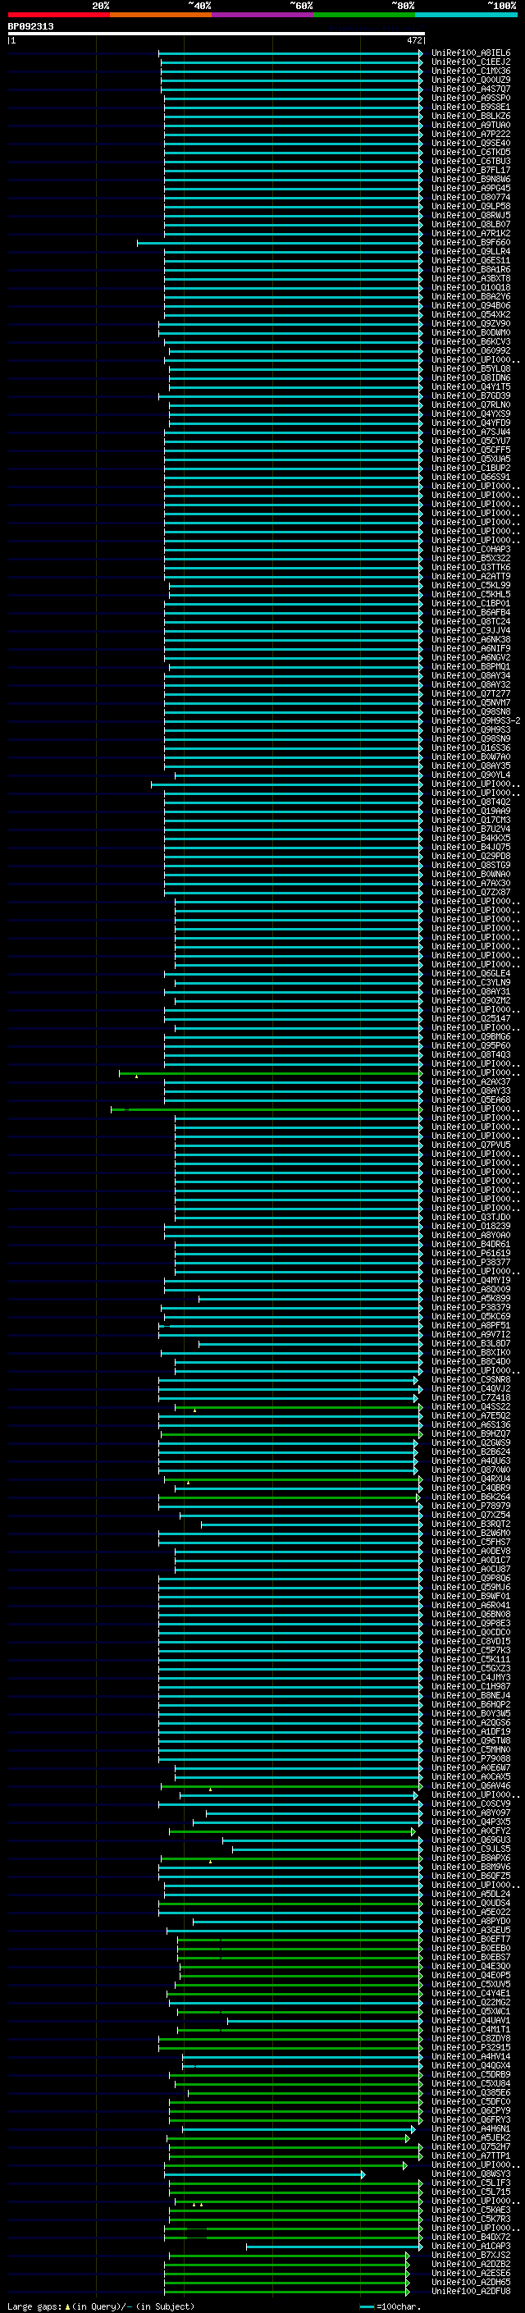Select the UniRef100_C7Z418 label
Image resolution: width=525 pixels, height=2313 pixels.
point(470,1398)
